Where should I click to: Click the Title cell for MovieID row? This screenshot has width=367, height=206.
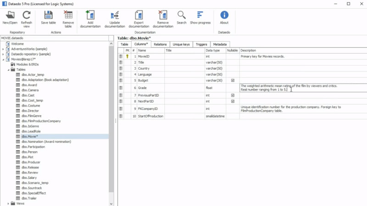(x=184, y=56)
